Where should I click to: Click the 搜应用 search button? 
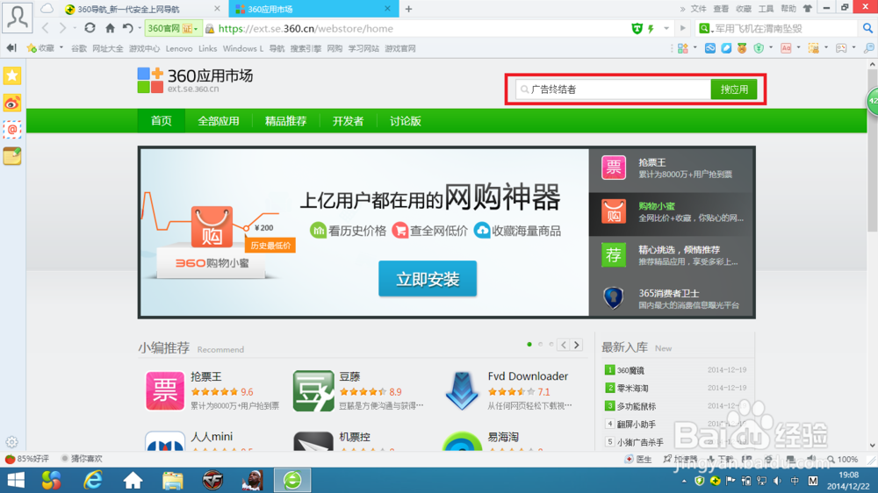point(733,89)
